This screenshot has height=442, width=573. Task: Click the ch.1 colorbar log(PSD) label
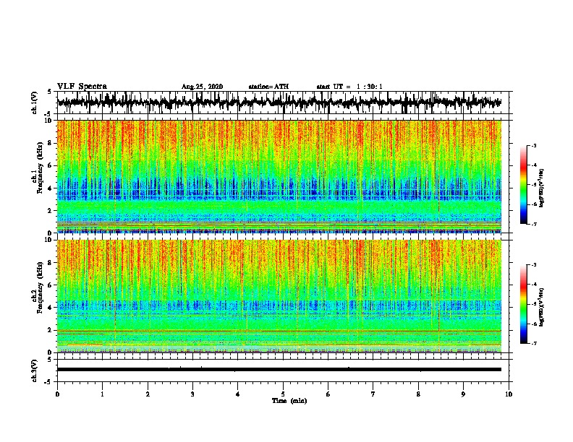tap(541, 188)
